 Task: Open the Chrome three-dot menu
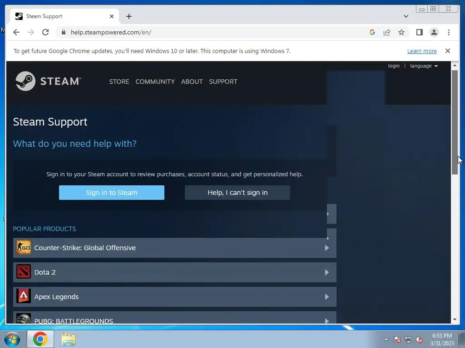[x=449, y=32]
